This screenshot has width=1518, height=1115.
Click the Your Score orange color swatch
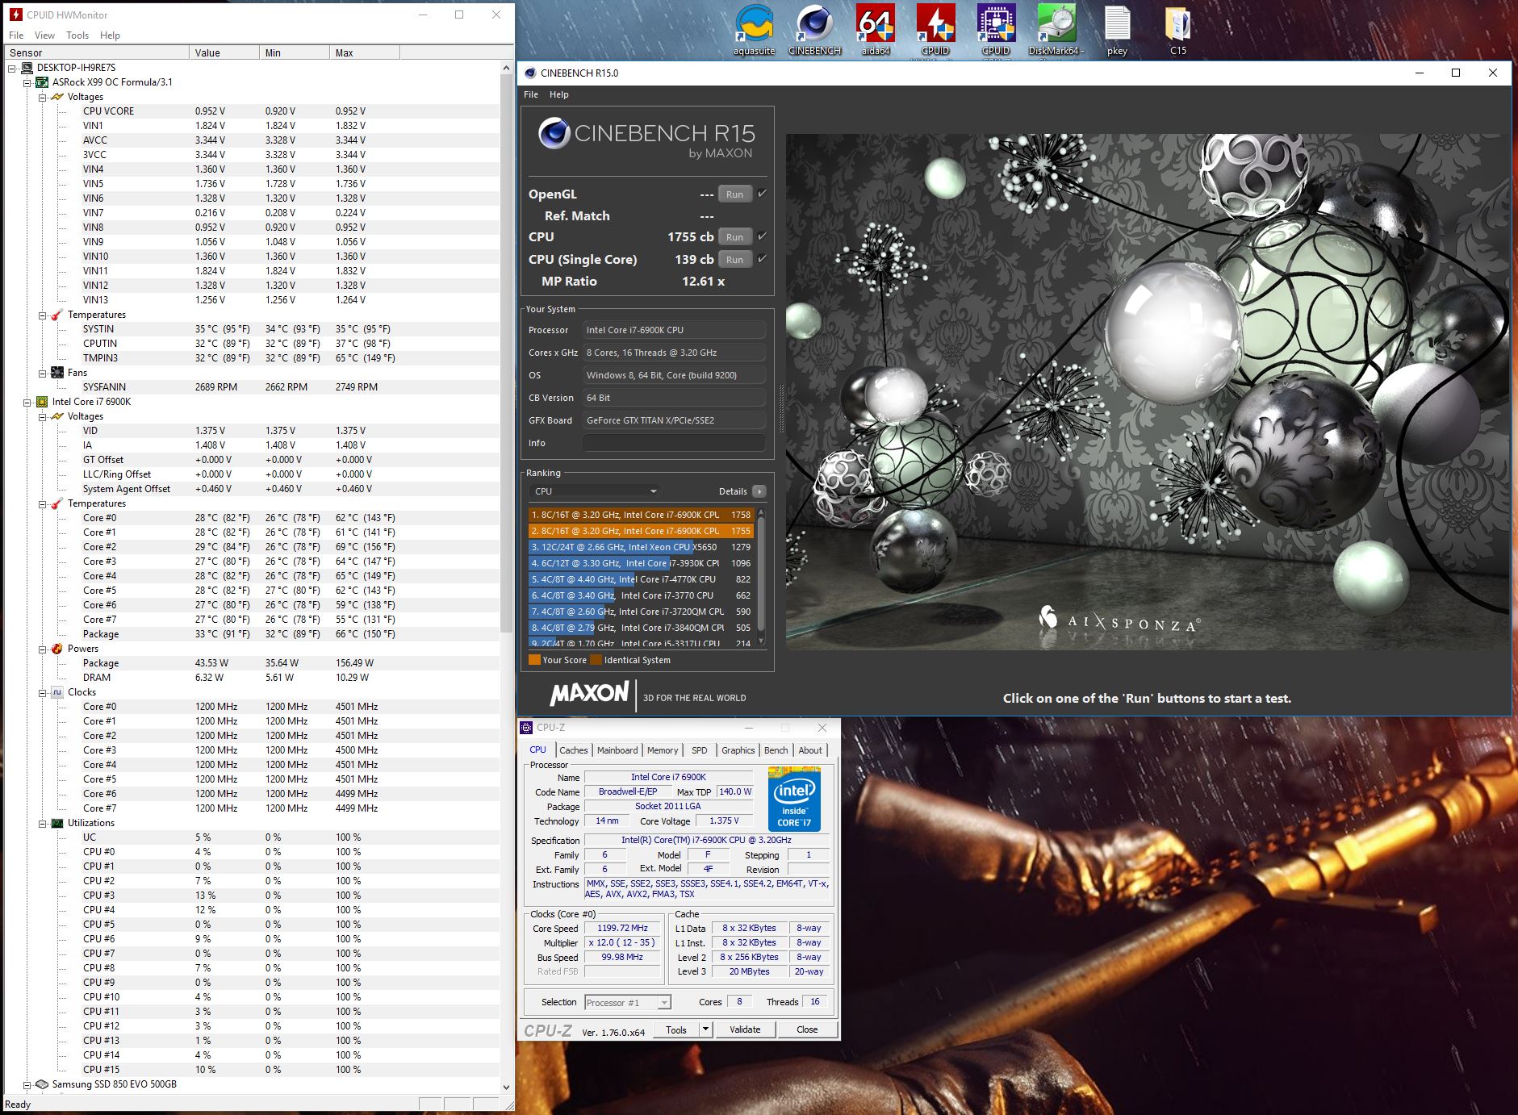click(x=534, y=660)
